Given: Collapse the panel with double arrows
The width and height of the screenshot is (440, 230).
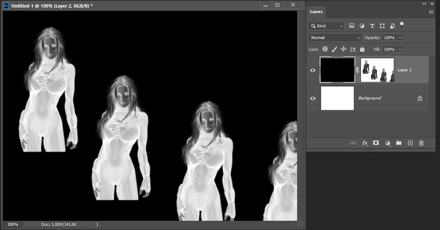Looking at the screenshot, I should pos(424,4).
